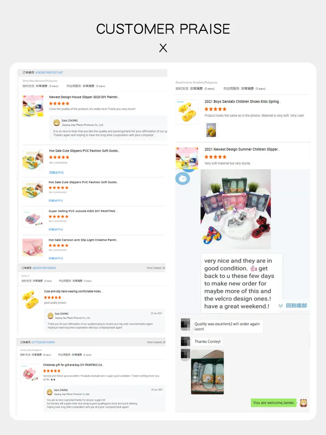
Task: Open the green slipper box chat photo
Action: pyautogui.click(x=207, y=372)
